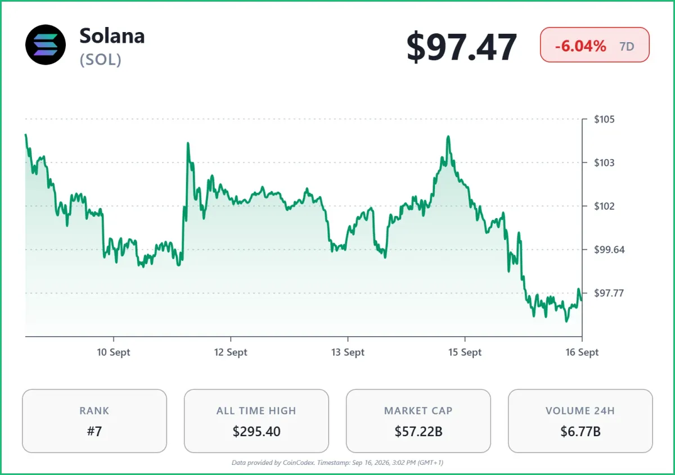Click the price peak near 15 Sept
This screenshot has height=475, width=675.
coord(448,137)
